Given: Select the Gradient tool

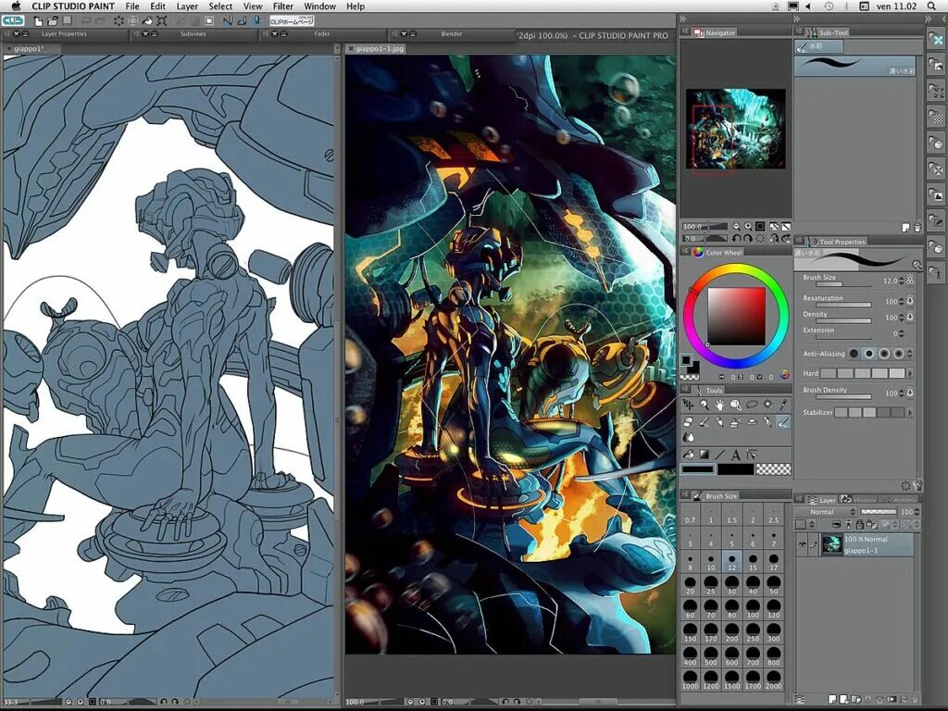Looking at the screenshot, I should pos(705,454).
